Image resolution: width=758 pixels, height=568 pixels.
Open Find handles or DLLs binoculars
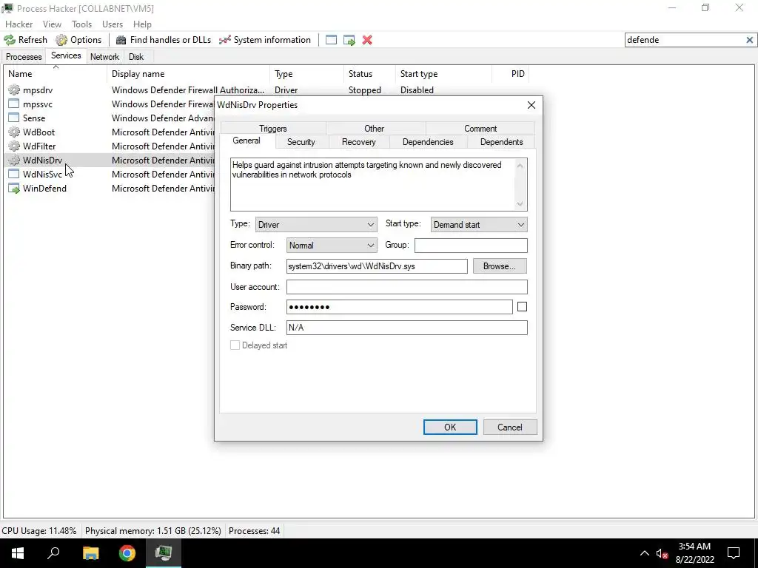pos(121,40)
